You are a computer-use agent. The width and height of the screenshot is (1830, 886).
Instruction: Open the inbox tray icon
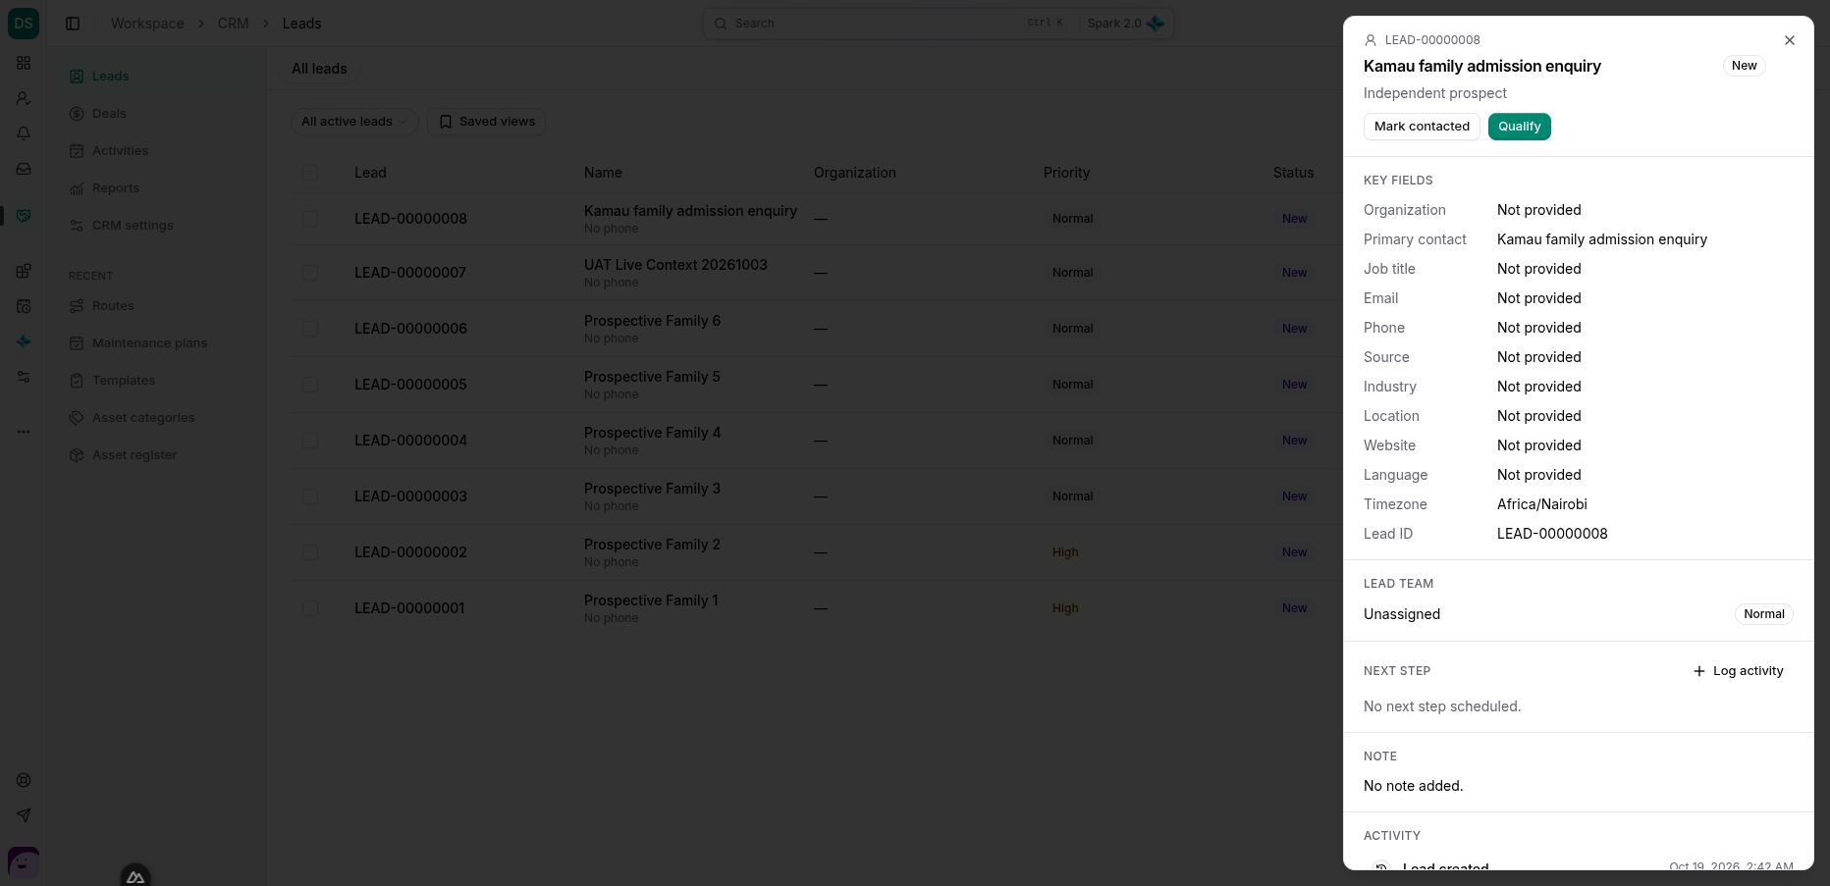[24, 169]
